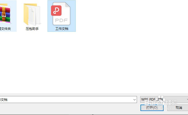Select the WinRAR archive file icon
This screenshot has height=115, width=188.
point(5,14)
